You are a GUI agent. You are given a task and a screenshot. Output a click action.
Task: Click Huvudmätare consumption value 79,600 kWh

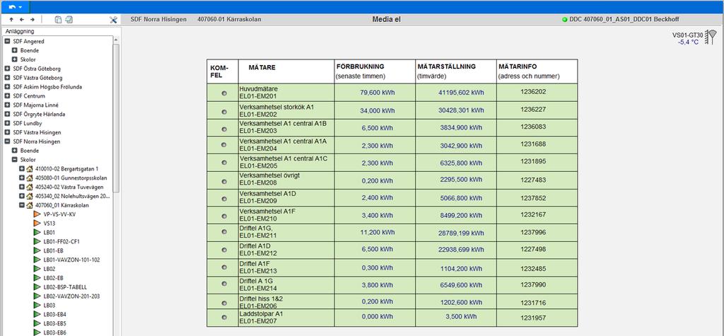(x=378, y=93)
